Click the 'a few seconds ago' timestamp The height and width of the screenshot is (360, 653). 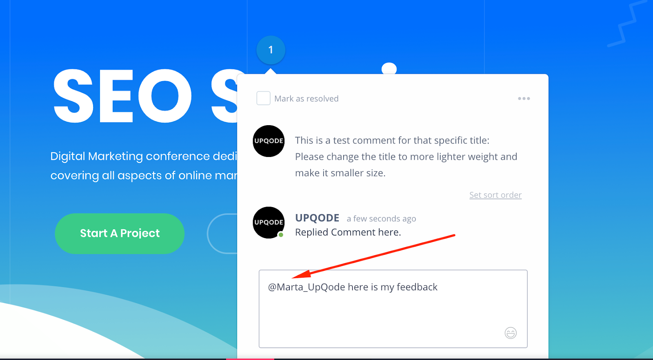point(381,219)
